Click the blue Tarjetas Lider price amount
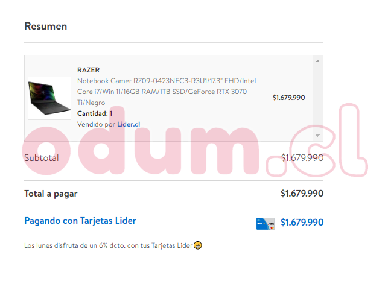The height and width of the screenshot is (281, 388). (302, 222)
